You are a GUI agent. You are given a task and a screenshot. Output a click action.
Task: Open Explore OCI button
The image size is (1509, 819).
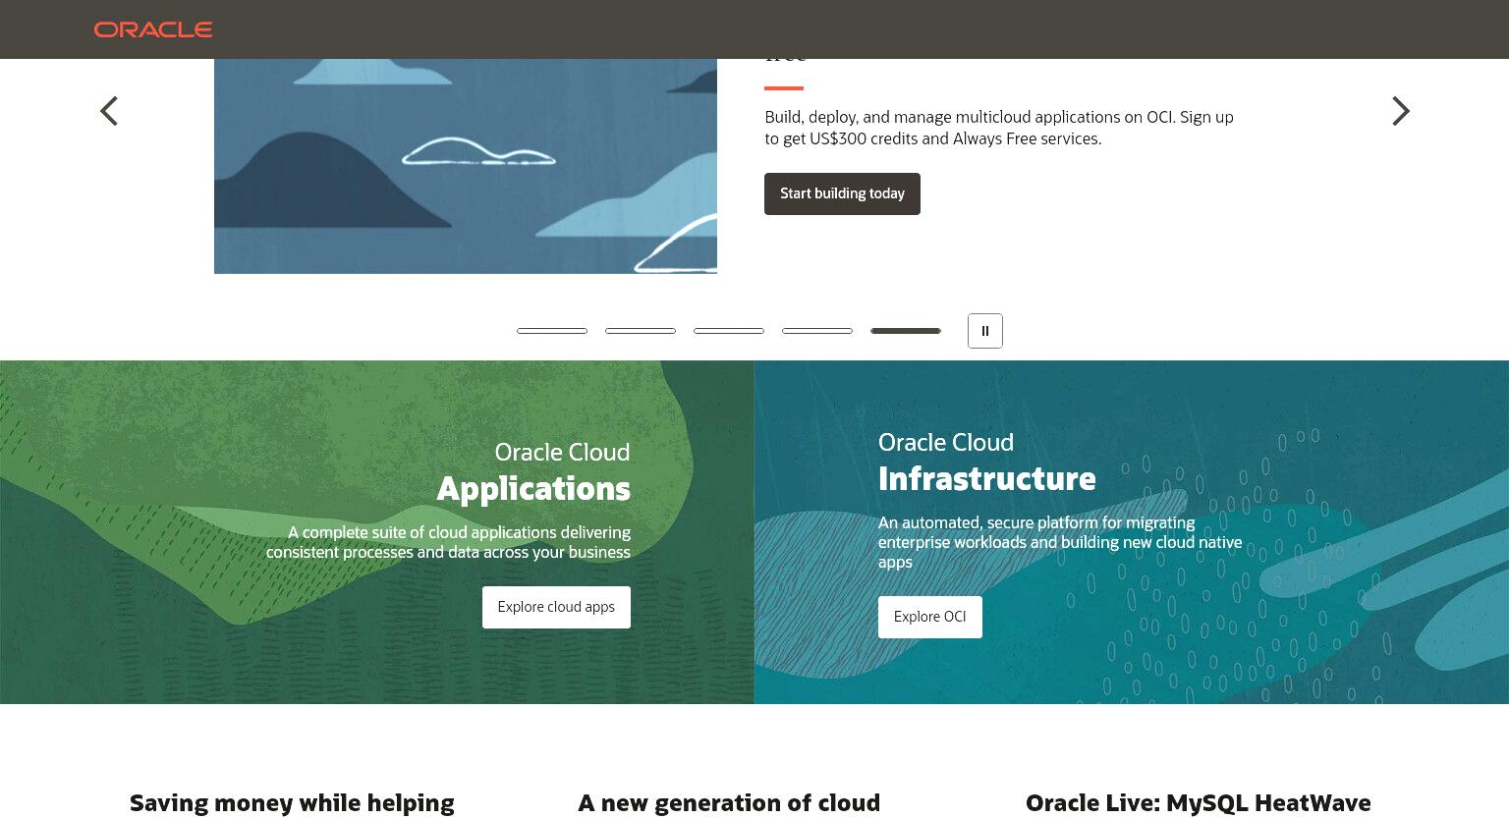click(x=929, y=617)
